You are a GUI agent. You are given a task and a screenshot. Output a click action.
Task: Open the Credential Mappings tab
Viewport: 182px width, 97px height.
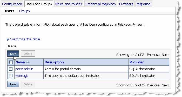pyautogui.click(x=100, y=4)
